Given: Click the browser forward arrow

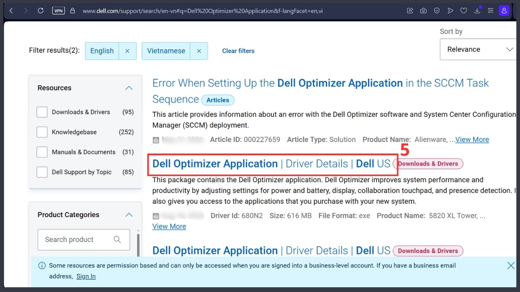Looking at the screenshot, I should [x=26, y=10].
